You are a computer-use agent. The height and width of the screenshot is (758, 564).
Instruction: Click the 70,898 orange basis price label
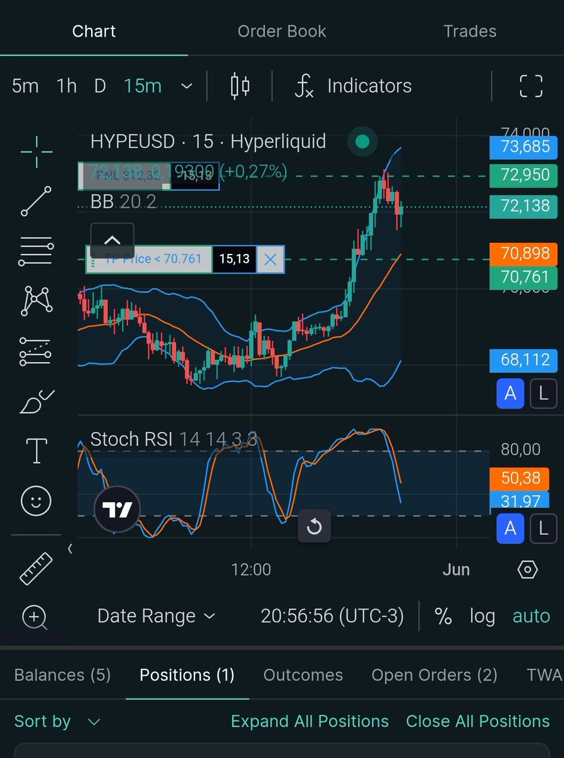pyautogui.click(x=524, y=255)
